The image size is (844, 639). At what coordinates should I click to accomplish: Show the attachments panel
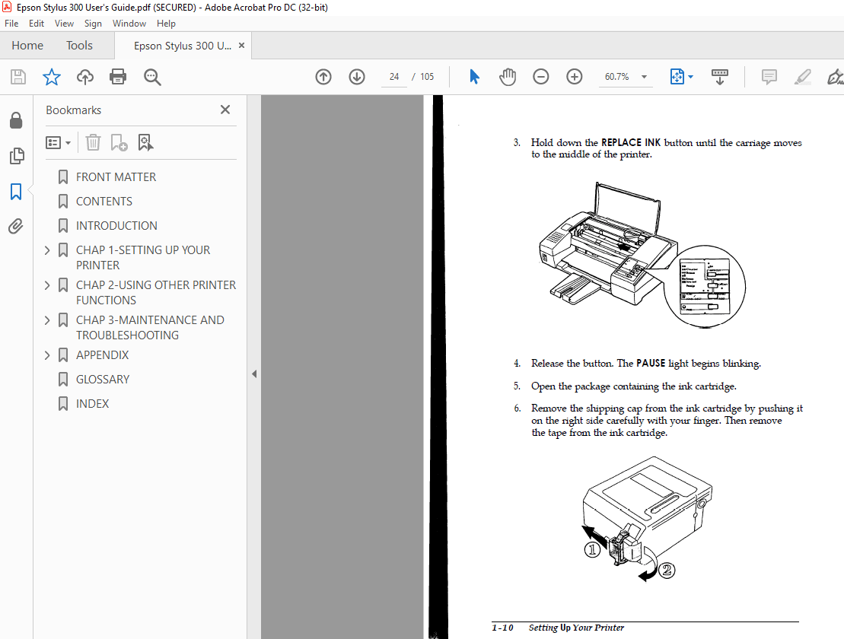(x=16, y=226)
